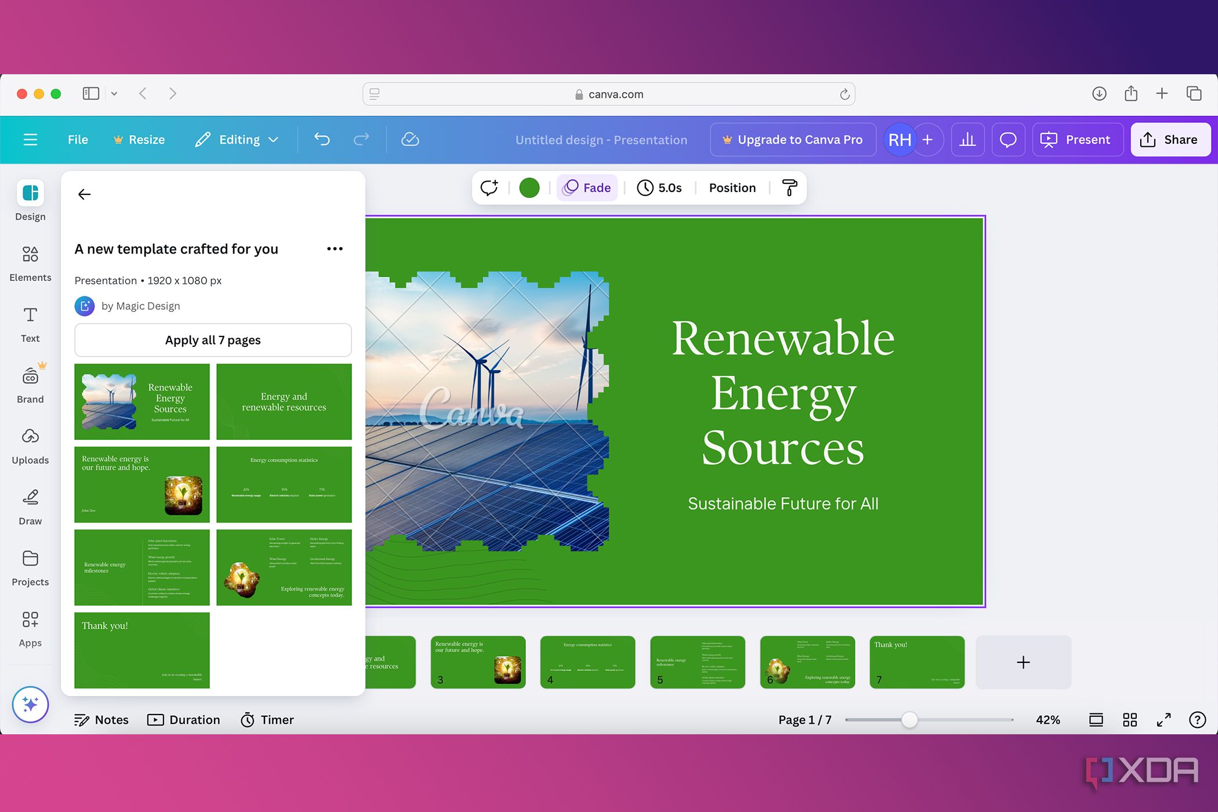Open the File menu
This screenshot has height=812, width=1218.
78,139
